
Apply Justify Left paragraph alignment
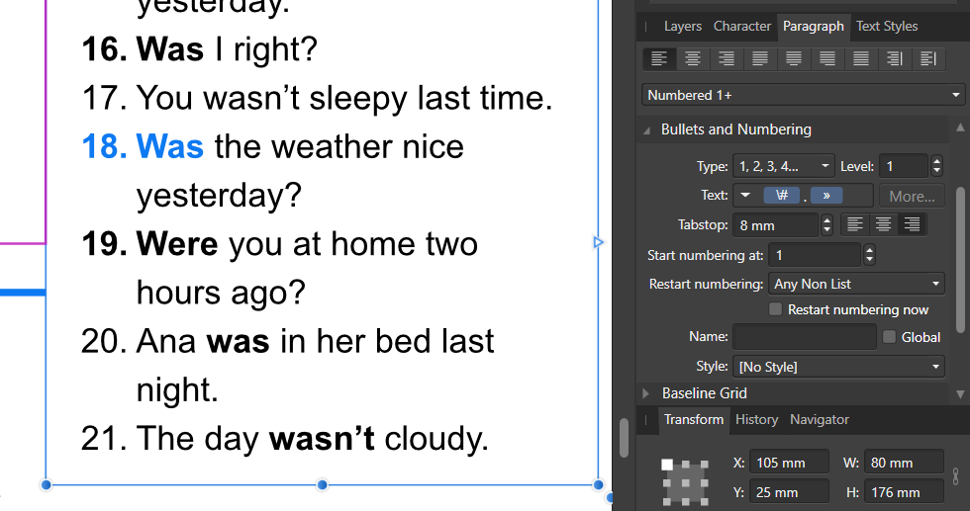tap(760, 59)
